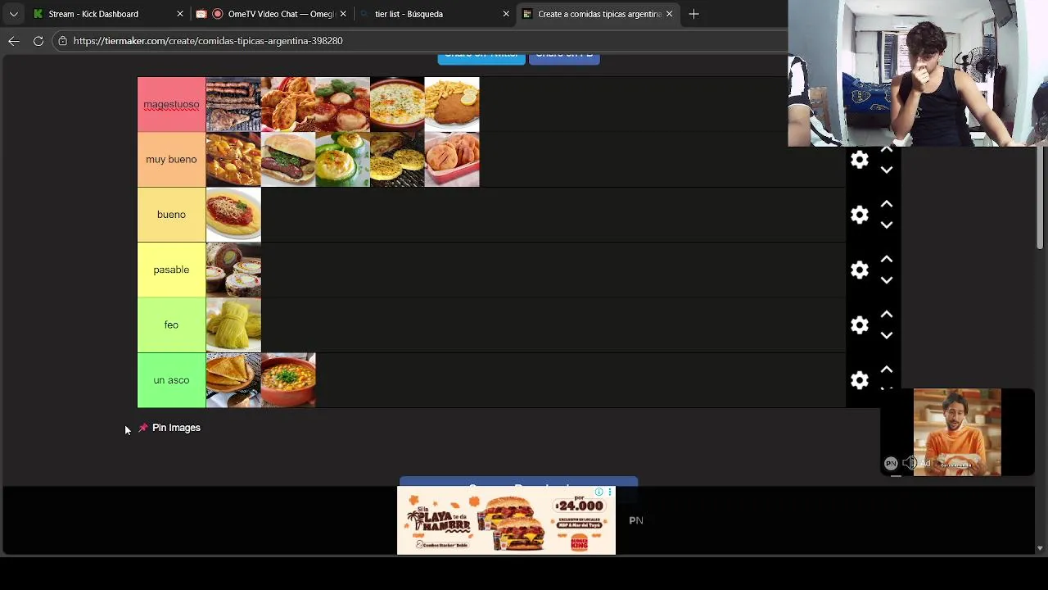Viewport: 1048px width, 590px height.
Task: Open the tab search dropdown arrow
Action: (14, 14)
